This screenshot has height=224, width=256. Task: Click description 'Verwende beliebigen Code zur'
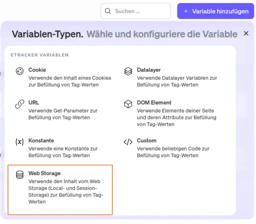(173, 149)
